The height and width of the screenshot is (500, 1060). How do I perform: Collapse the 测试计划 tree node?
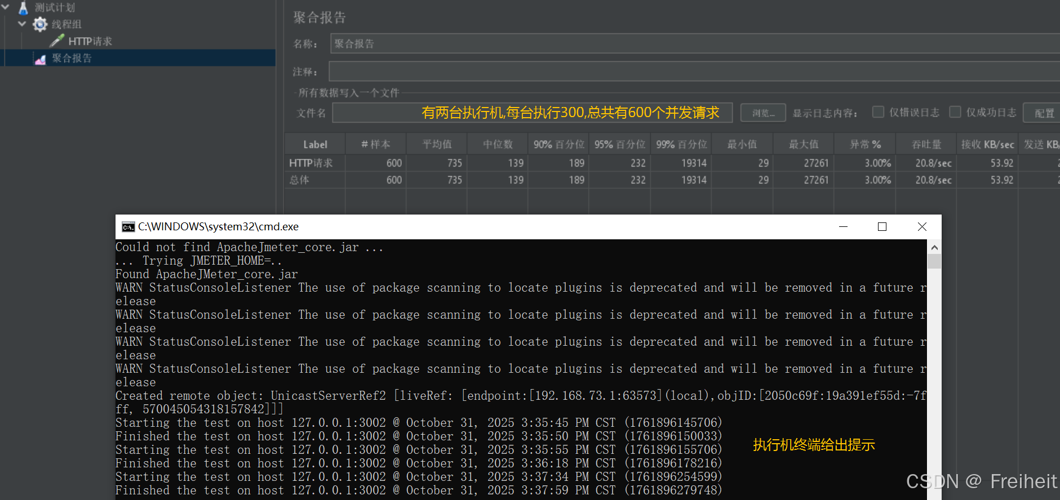point(6,7)
